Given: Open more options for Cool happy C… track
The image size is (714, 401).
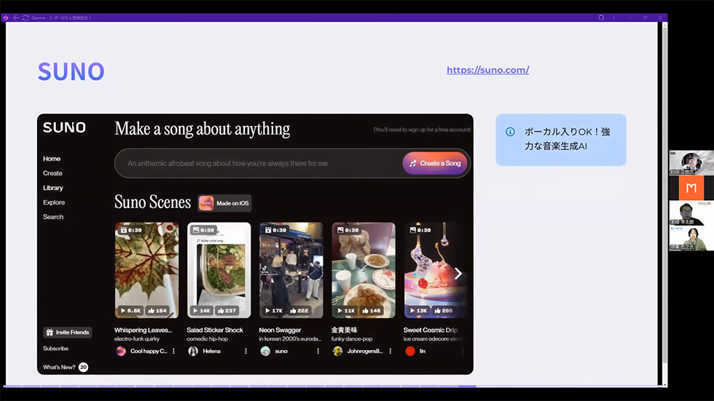Looking at the screenshot, I should pos(173,351).
